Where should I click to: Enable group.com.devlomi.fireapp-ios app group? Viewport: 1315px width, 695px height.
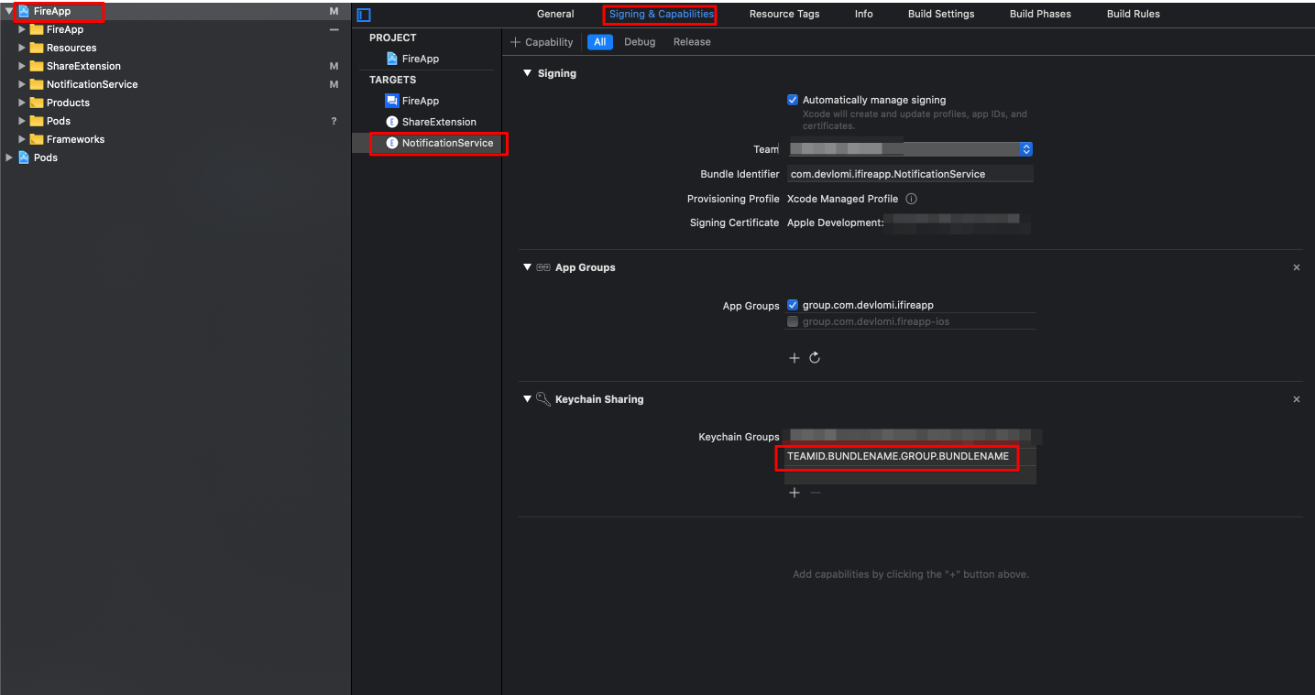point(793,321)
